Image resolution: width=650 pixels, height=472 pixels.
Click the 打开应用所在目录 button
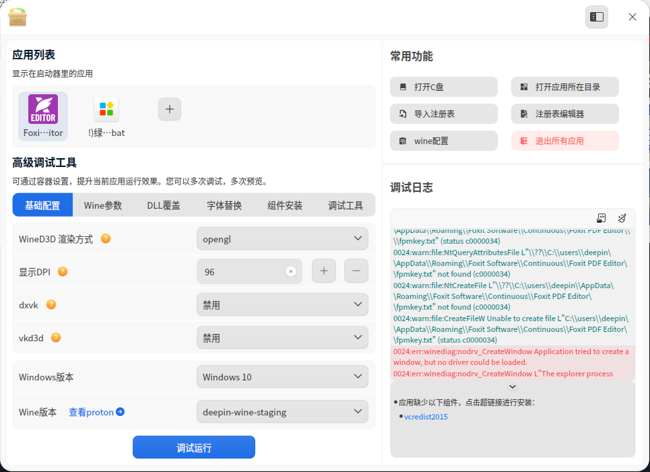click(565, 87)
